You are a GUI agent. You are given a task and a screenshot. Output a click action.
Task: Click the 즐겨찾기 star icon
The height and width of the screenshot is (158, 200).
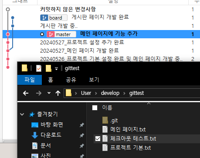pos(32,114)
